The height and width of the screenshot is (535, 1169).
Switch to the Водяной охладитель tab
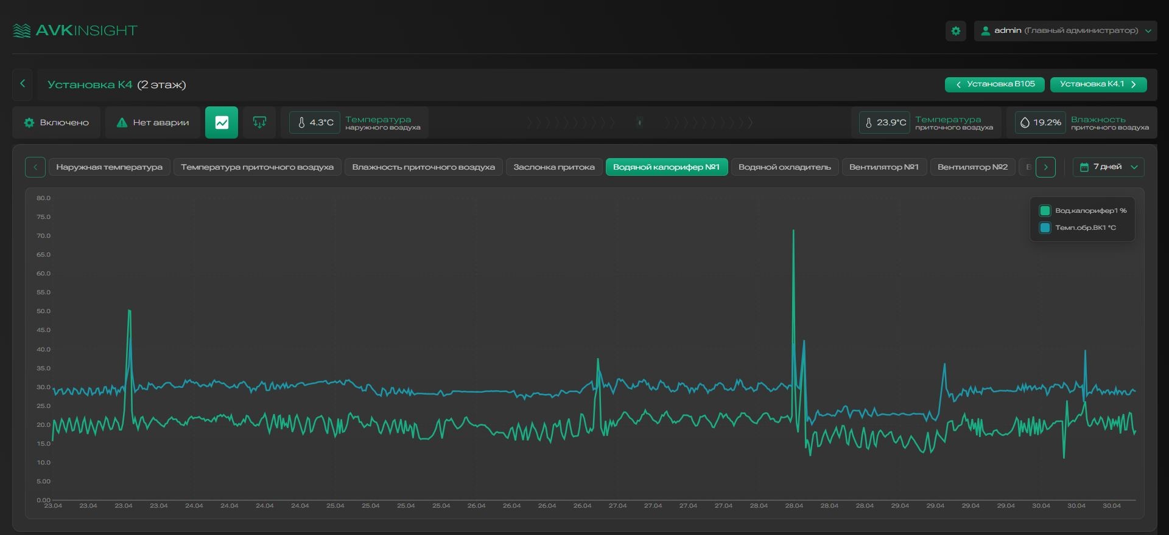[x=785, y=167]
